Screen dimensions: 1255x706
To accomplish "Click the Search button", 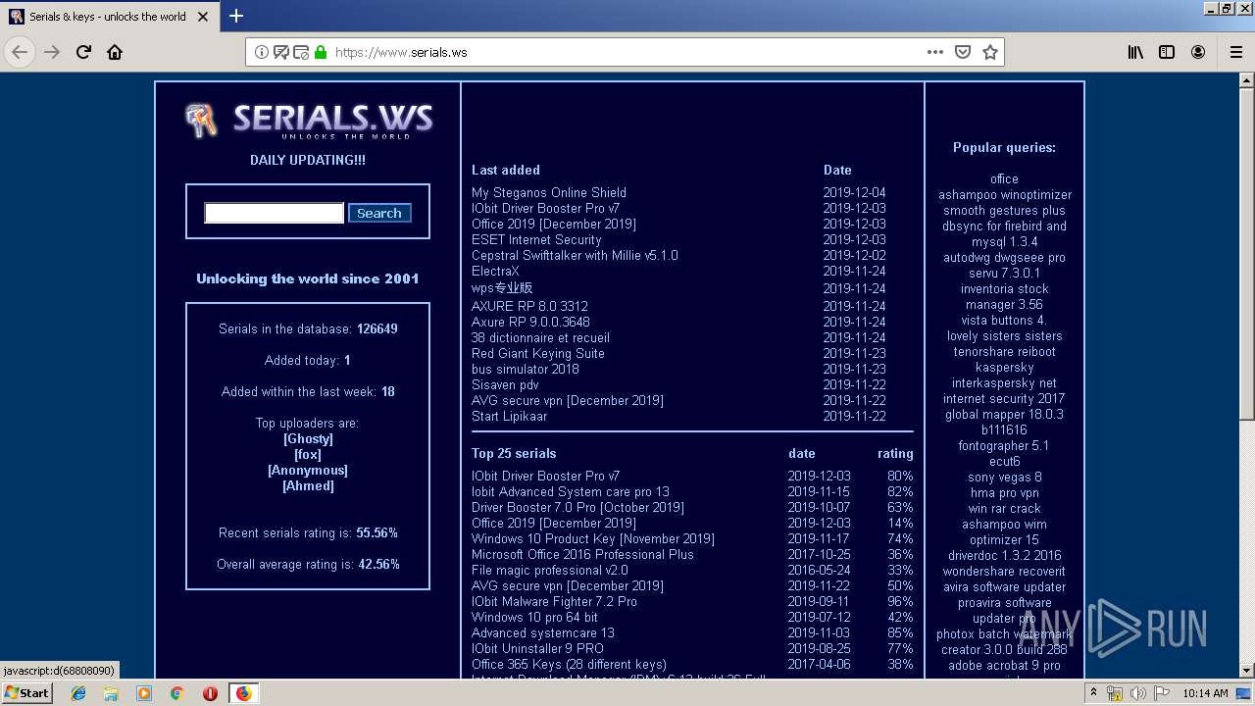I will click(379, 213).
